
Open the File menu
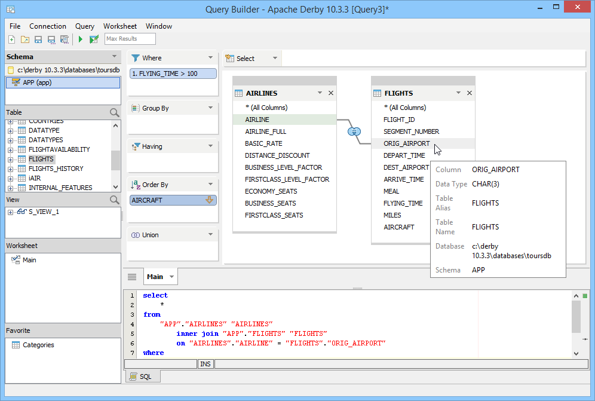click(x=15, y=26)
